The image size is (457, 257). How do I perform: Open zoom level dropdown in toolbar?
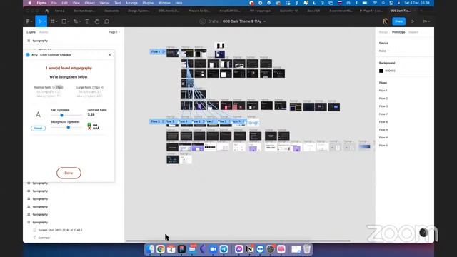point(426,21)
